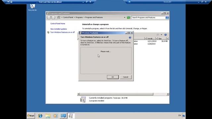This screenshot has width=212, height=119.
Task: Click the lock icon on left connection bar
Action: [11, 2]
